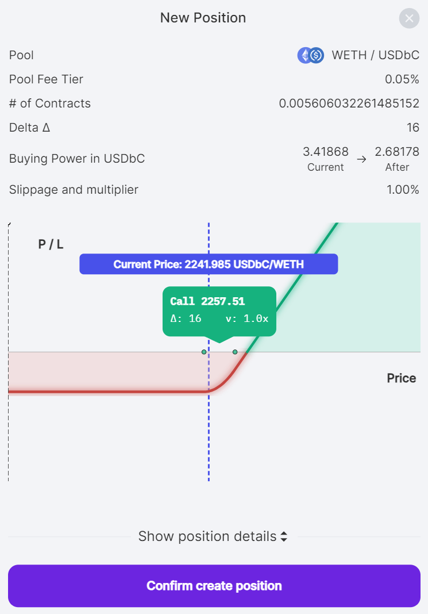Click the arrow between Current and After
The image size is (428, 614).
[x=361, y=159]
